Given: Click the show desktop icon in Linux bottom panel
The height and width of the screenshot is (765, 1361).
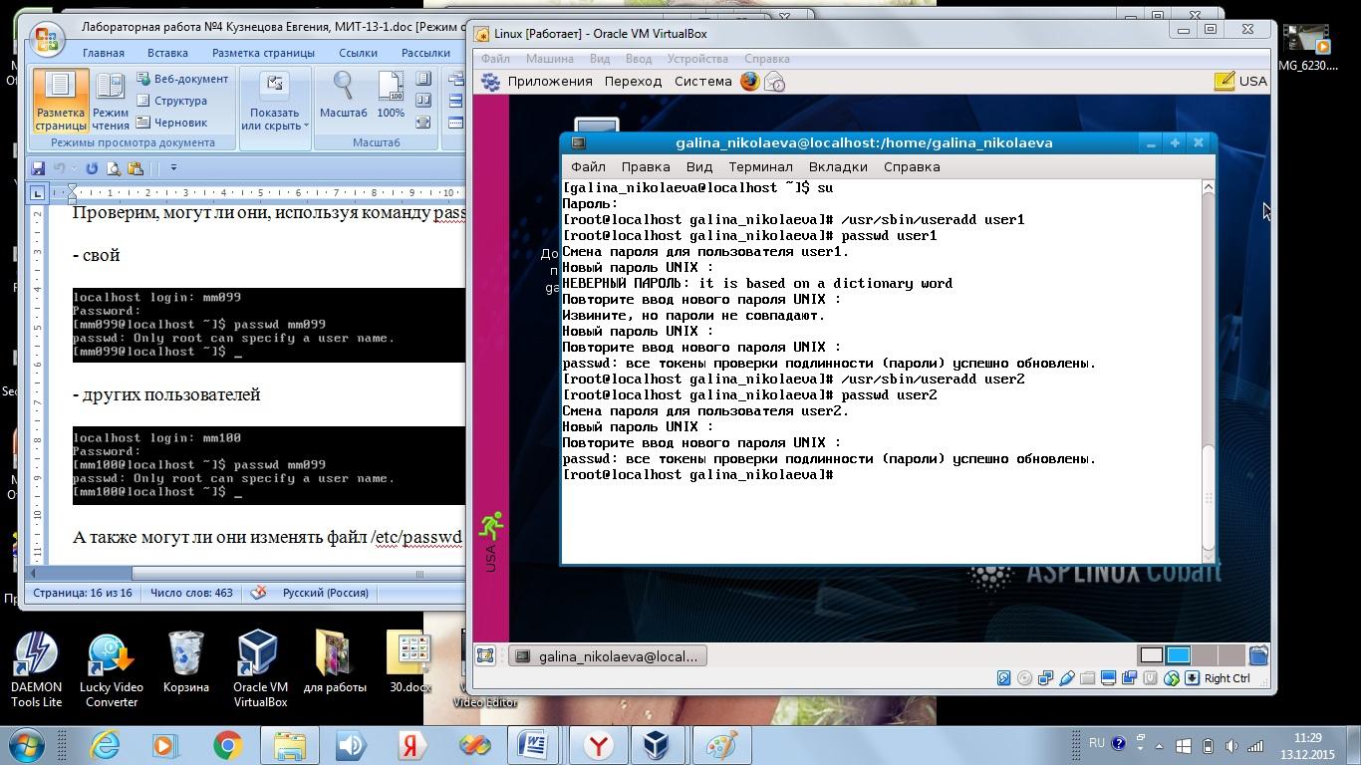Looking at the screenshot, I should 485,655.
